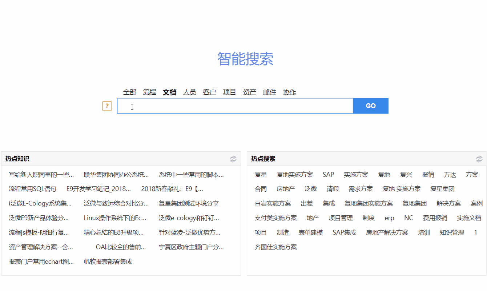Open 针对蓝凌-泛微优势方... article

click(190, 233)
